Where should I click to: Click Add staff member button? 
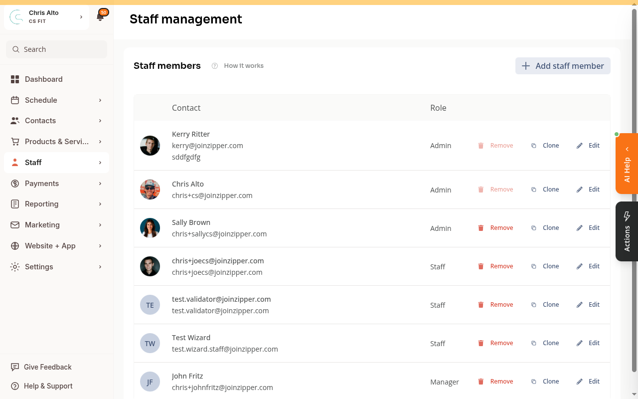tap(563, 66)
